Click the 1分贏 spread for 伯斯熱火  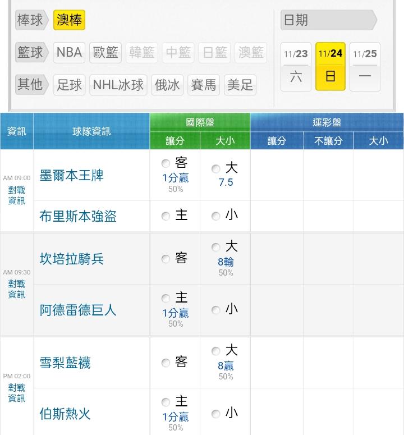(x=176, y=417)
